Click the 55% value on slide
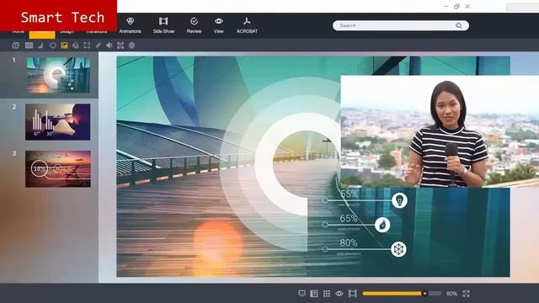 349,194
